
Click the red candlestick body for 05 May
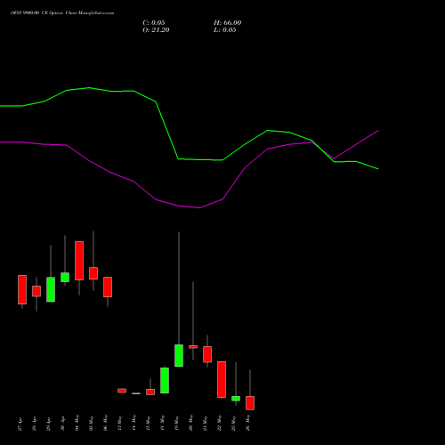[x=93, y=273]
